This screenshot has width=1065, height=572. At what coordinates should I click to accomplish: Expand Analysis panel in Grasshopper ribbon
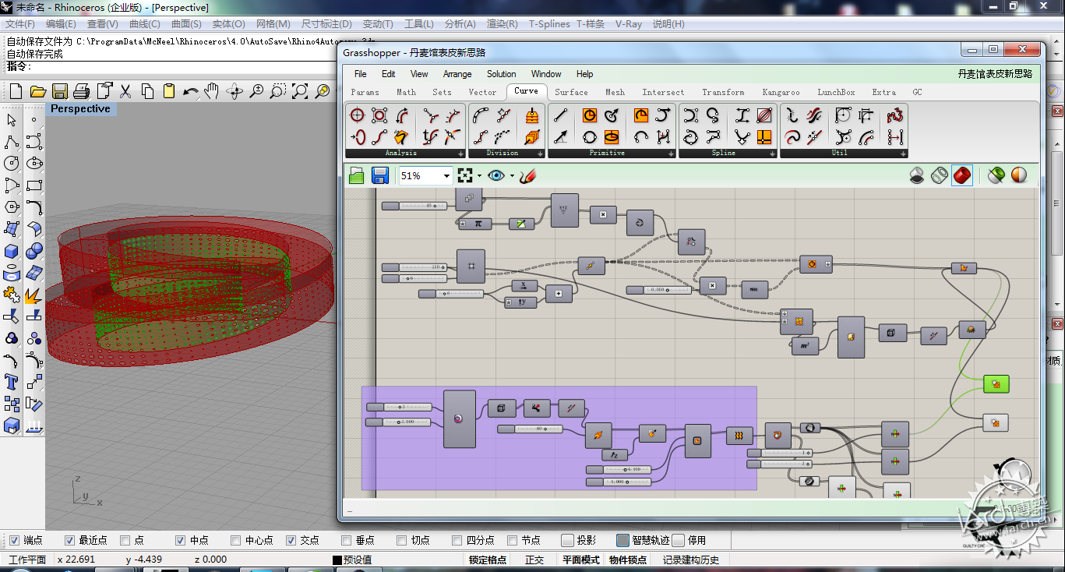pos(460,154)
